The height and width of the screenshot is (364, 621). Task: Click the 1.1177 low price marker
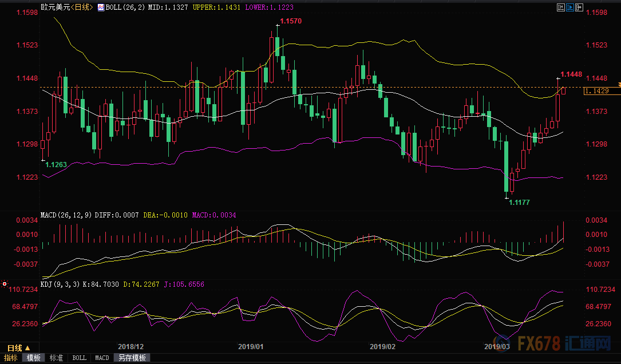tap(519, 203)
